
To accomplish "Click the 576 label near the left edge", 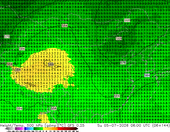I will (7, 36).
